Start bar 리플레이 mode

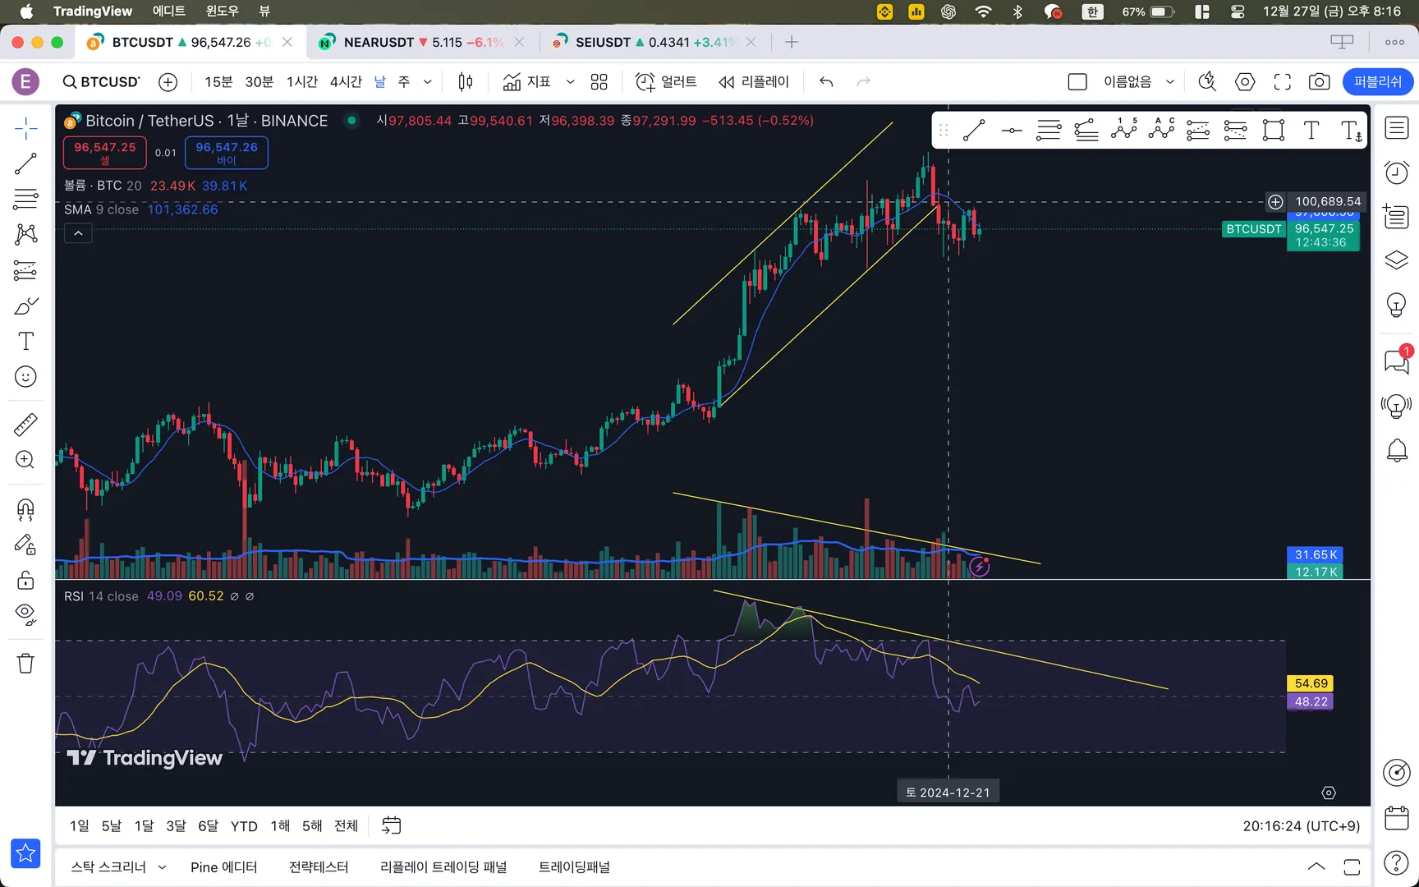click(753, 82)
